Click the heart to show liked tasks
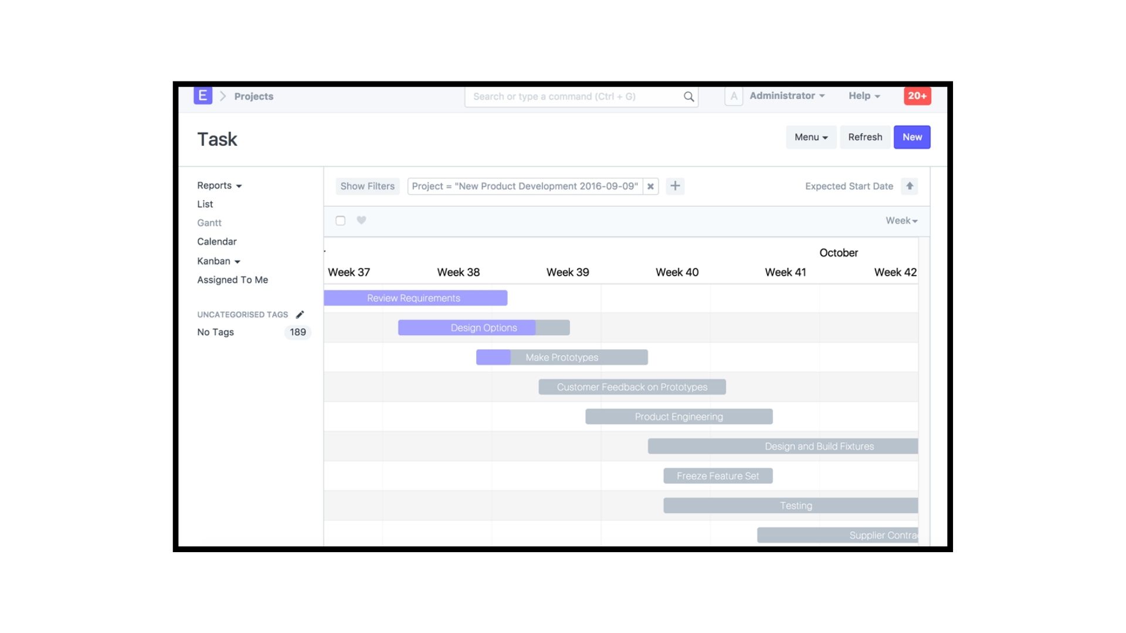Viewport: 1126px width, 633px height. pyautogui.click(x=361, y=220)
